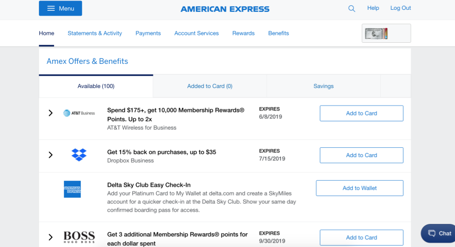
Task: Open Statements & Activity menu item
Action: click(x=94, y=33)
